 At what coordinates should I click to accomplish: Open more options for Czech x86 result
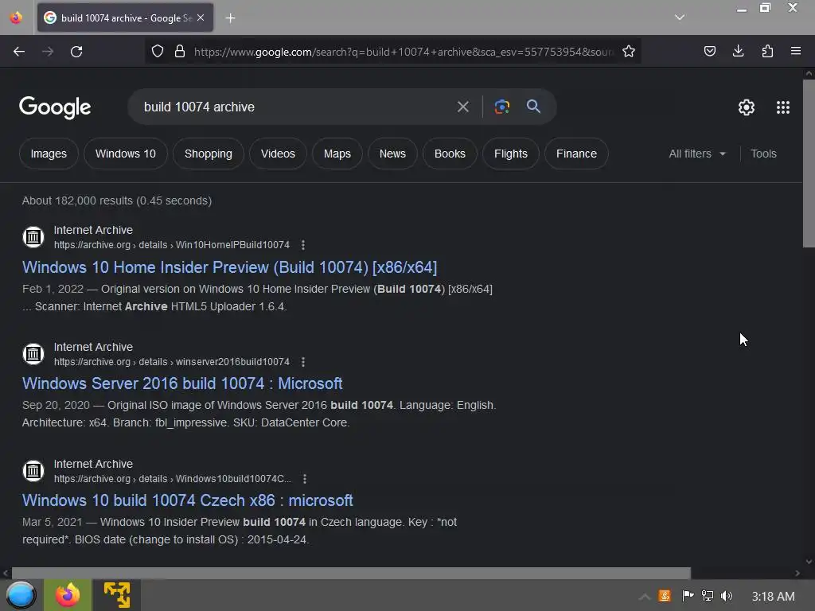[x=305, y=478]
